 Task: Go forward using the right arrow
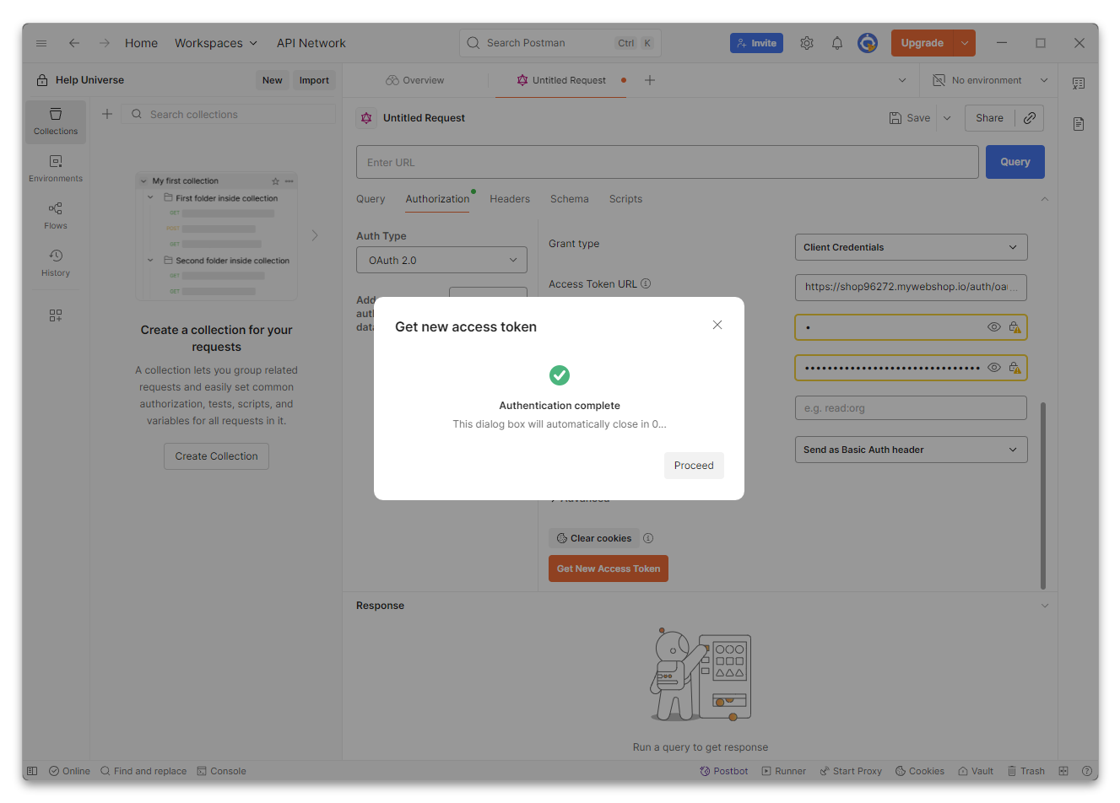[x=104, y=43]
